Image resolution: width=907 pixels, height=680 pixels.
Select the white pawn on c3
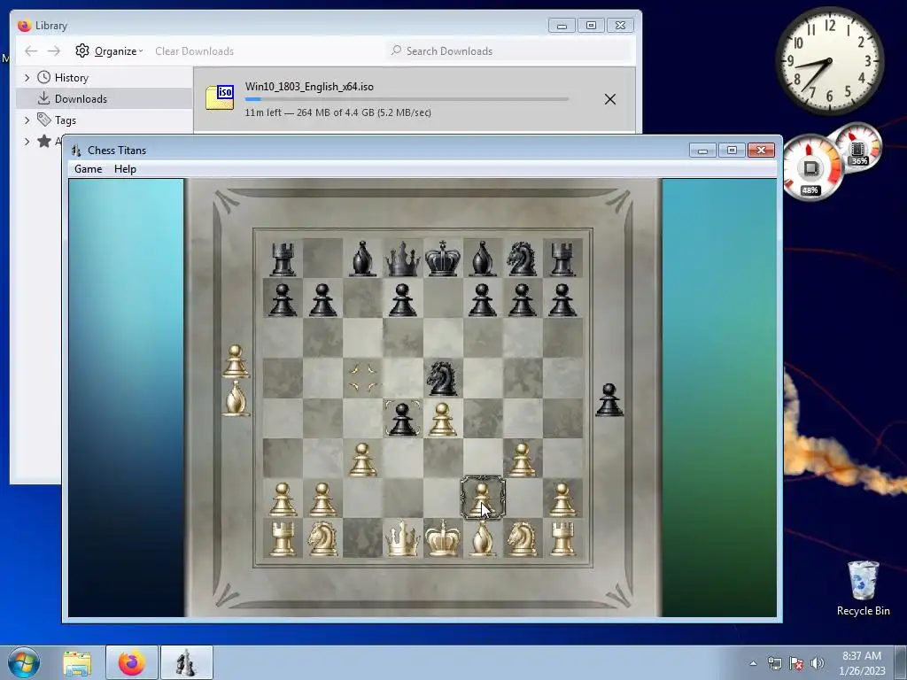[362, 460]
